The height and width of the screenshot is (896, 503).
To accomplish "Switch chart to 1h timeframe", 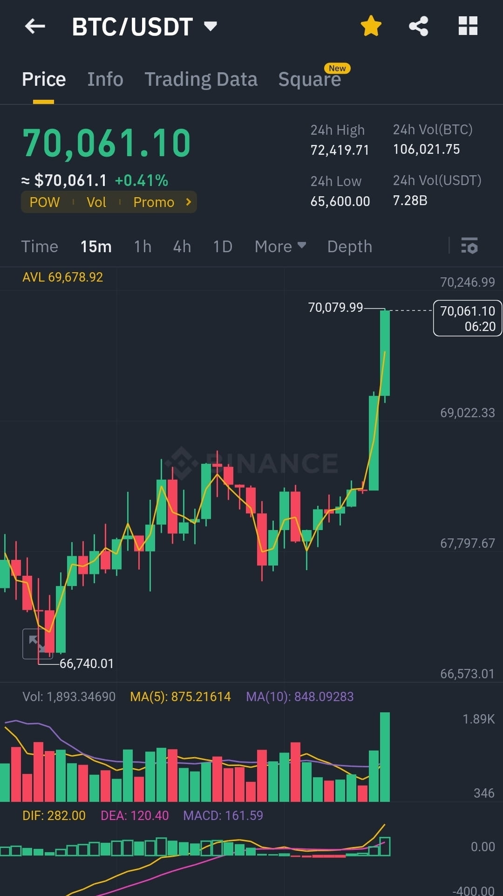I will 143,247.
